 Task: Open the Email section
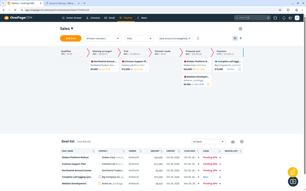tap(109, 18)
